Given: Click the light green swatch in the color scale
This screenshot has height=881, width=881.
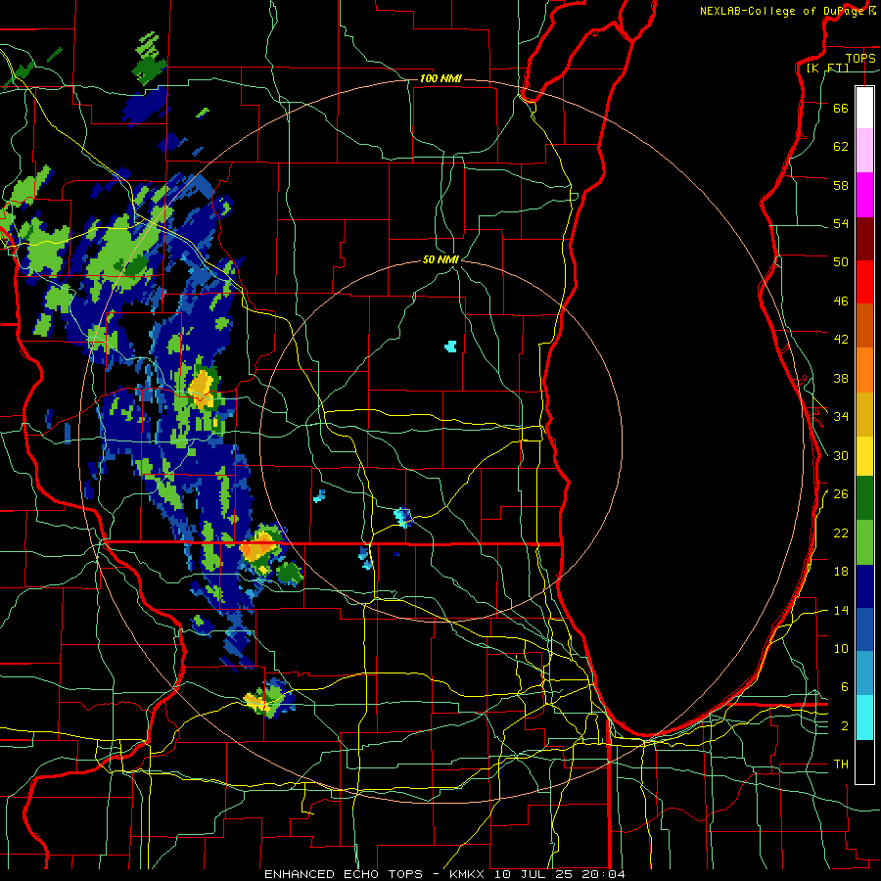Looking at the screenshot, I should pos(864,542).
